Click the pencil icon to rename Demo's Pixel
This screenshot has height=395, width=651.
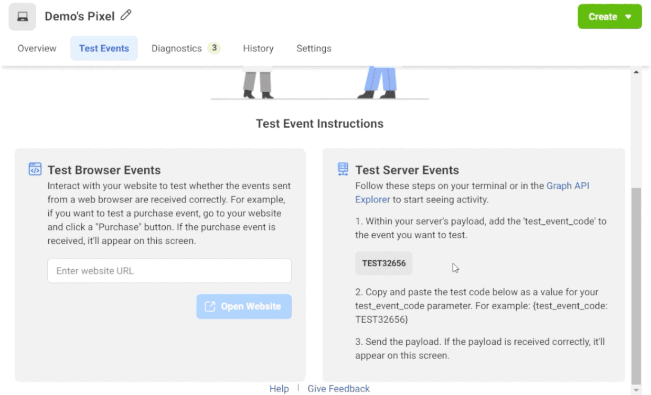[x=125, y=16]
